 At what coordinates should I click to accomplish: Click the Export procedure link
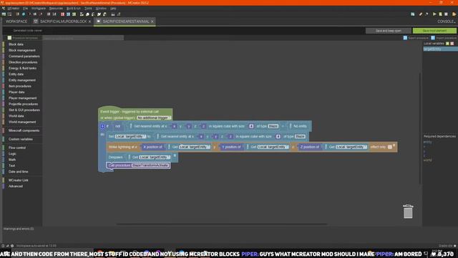[418, 38]
